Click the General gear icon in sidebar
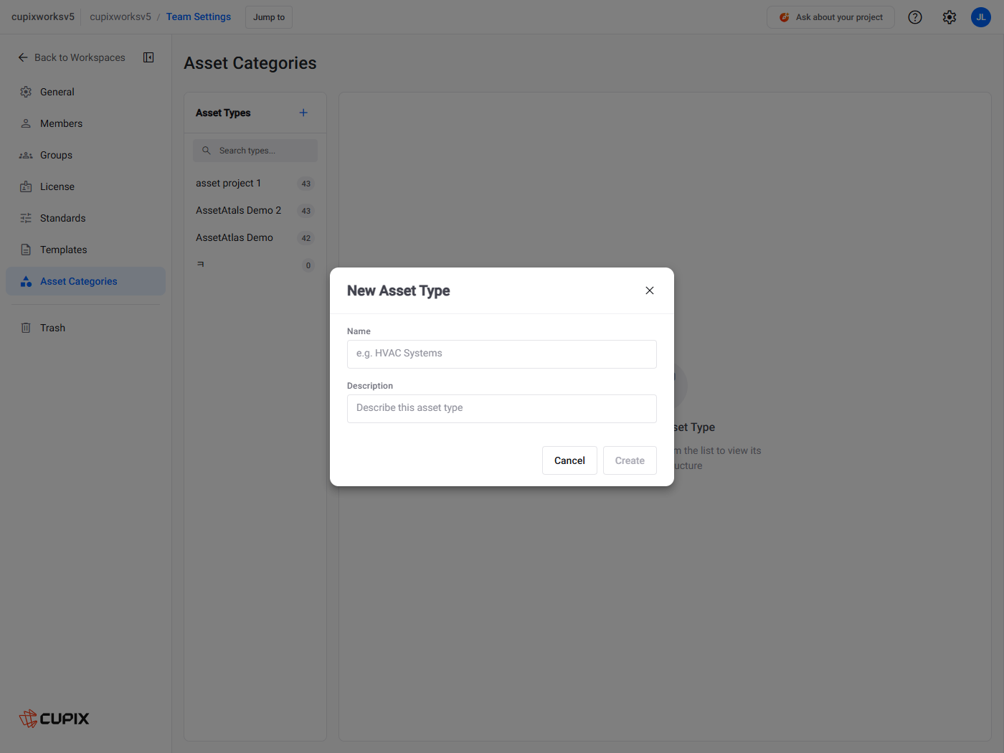Viewport: 1004px width, 753px height. click(26, 92)
